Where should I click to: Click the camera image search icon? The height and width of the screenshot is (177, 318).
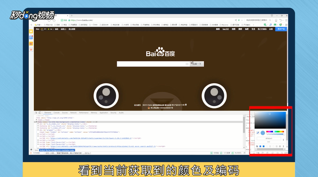(x=187, y=64)
